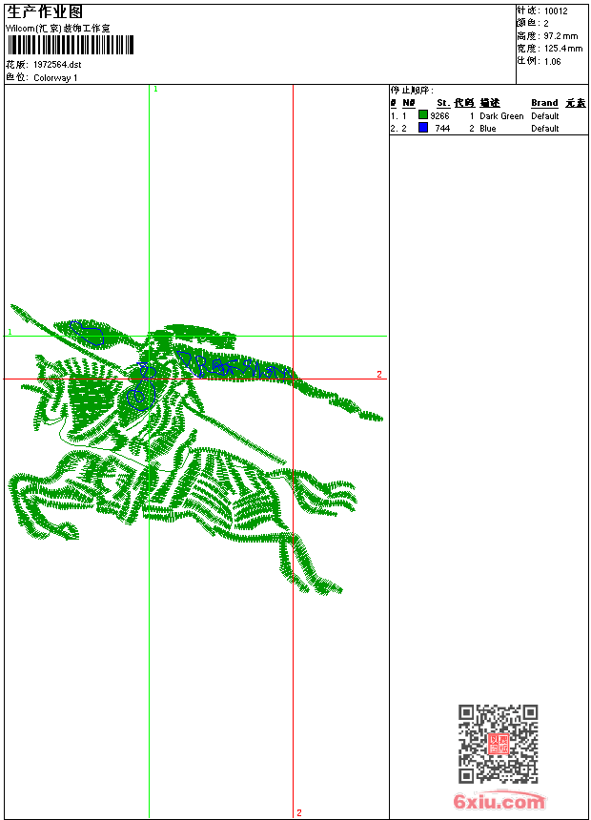
Task: Click height value 97.2 mm
Action: tap(560, 36)
